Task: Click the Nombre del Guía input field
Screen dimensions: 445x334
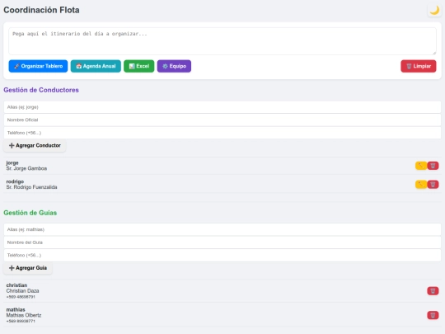Action: [x=222, y=242]
